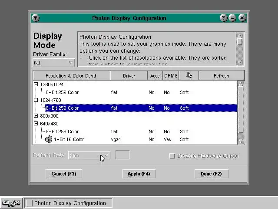Open the Refresh Rate dropdown
This screenshot has width=278, height=209.
[89, 155]
